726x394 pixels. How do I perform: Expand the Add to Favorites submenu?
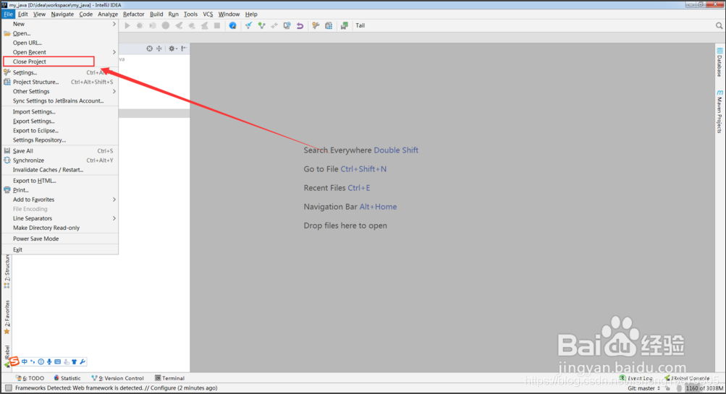click(60, 200)
